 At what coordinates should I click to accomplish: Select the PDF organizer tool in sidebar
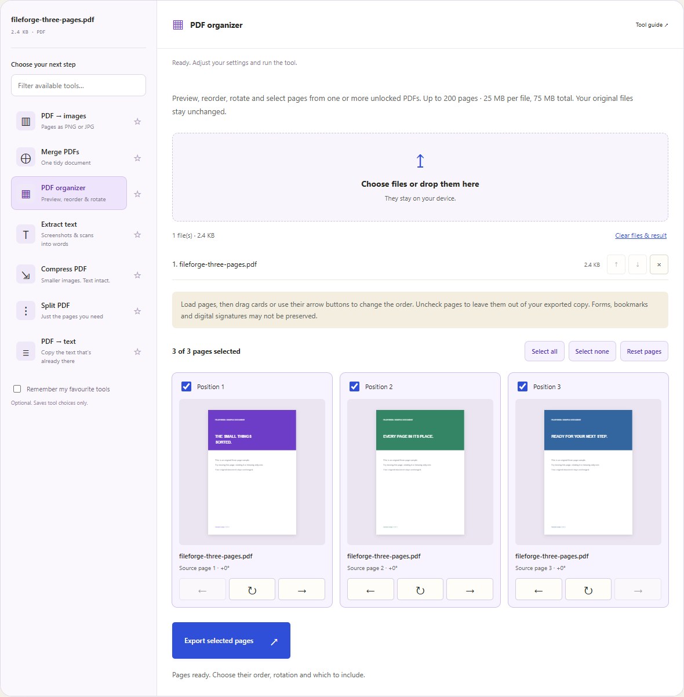(69, 193)
